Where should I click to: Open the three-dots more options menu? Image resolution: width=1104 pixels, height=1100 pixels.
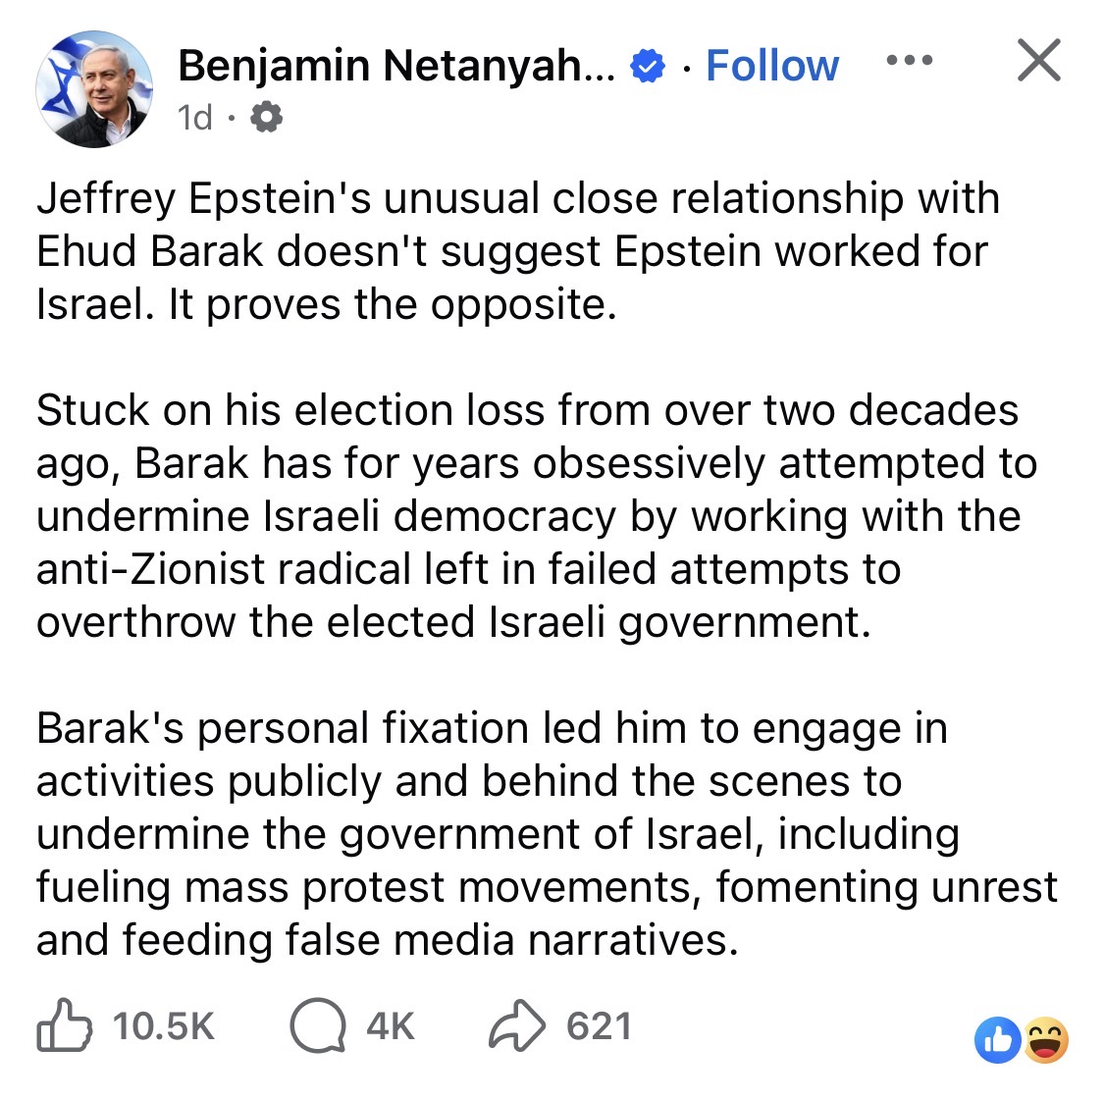(909, 61)
